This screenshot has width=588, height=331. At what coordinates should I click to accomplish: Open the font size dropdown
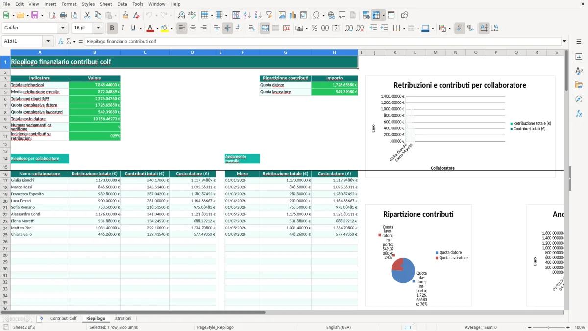(98, 28)
